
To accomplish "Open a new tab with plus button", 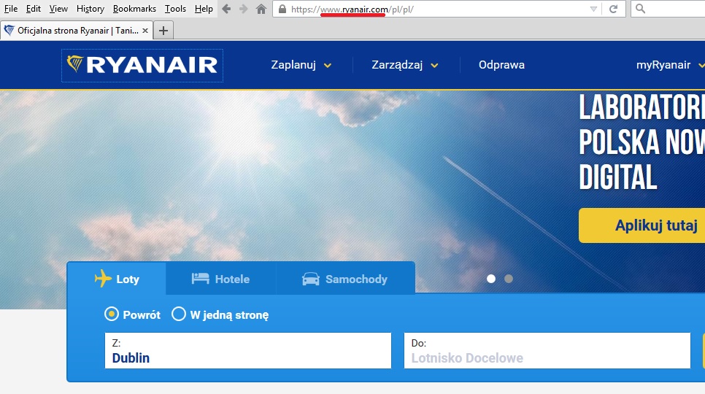I will 163,31.
